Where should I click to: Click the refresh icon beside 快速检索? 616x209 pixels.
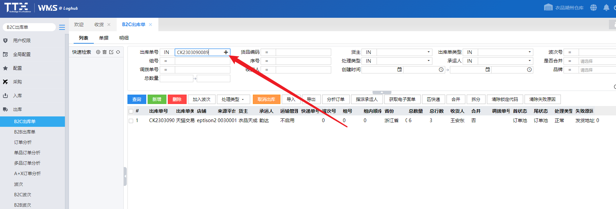click(118, 52)
